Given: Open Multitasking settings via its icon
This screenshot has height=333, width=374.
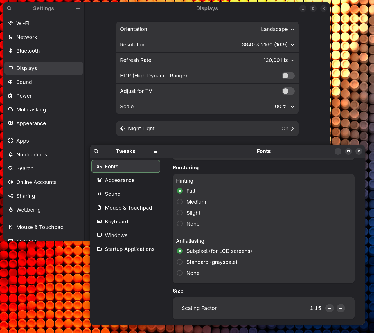Looking at the screenshot, I should point(11,109).
